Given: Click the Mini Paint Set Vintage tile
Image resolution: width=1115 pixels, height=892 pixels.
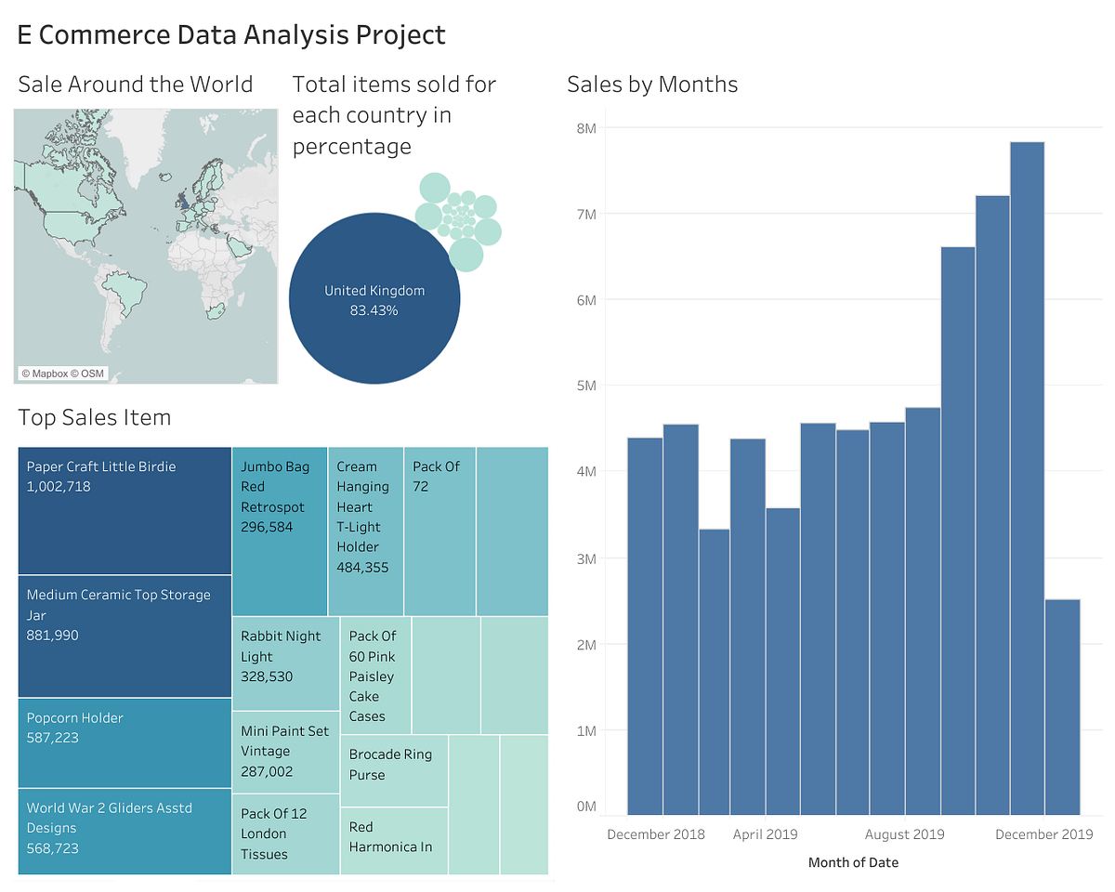Looking at the screenshot, I should tap(285, 748).
